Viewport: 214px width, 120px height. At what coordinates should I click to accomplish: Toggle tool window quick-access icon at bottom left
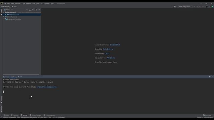point(1,117)
